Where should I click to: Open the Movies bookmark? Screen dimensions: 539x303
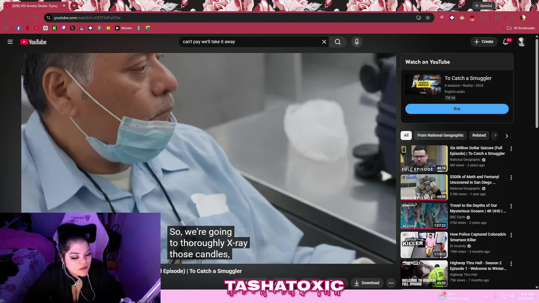click(123, 28)
